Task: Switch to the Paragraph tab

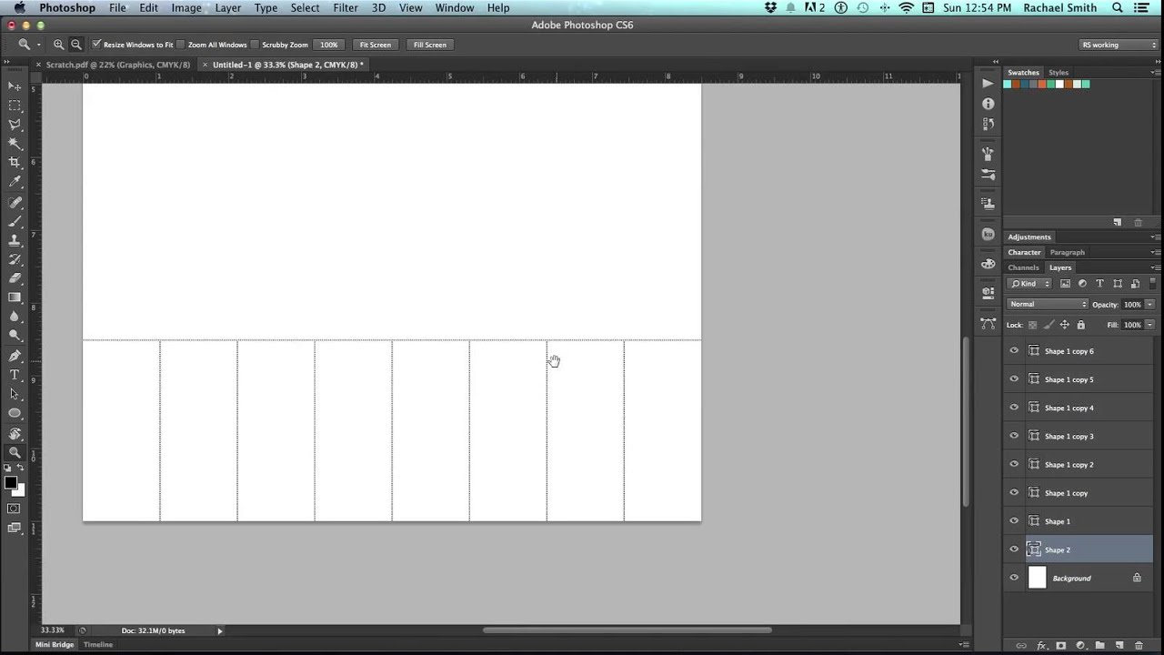Action: tap(1067, 252)
